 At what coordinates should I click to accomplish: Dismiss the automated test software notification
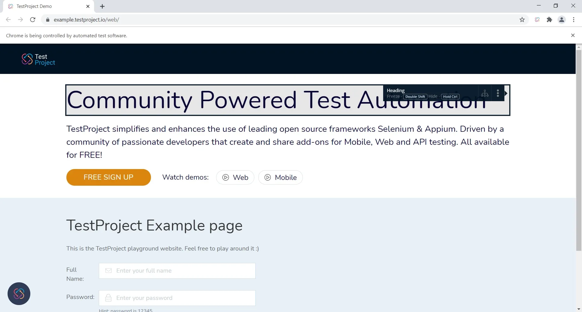click(x=573, y=35)
